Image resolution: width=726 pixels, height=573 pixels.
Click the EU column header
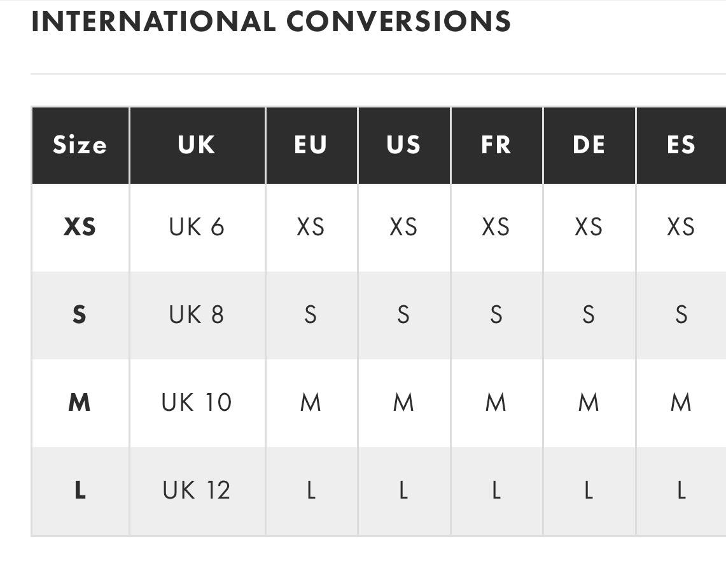tap(311, 145)
